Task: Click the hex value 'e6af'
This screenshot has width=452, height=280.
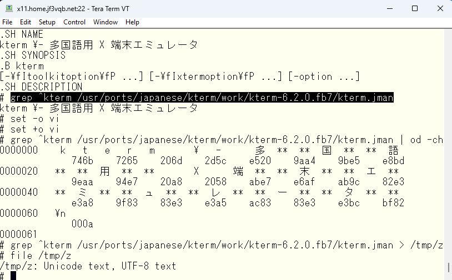Action: tap(304, 181)
